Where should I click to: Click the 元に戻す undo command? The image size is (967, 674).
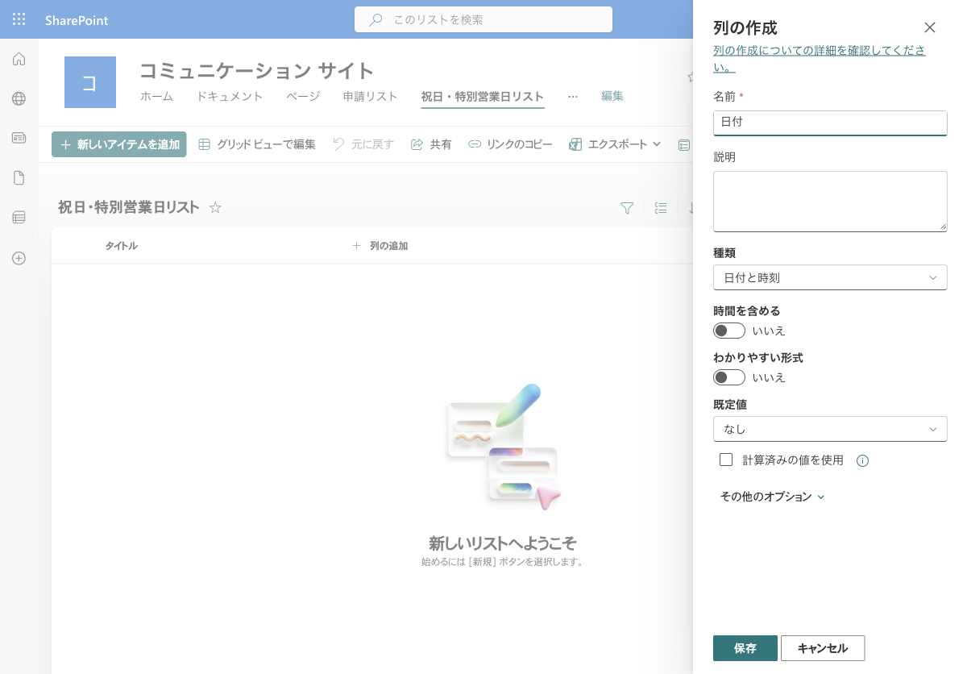coord(363,144)
